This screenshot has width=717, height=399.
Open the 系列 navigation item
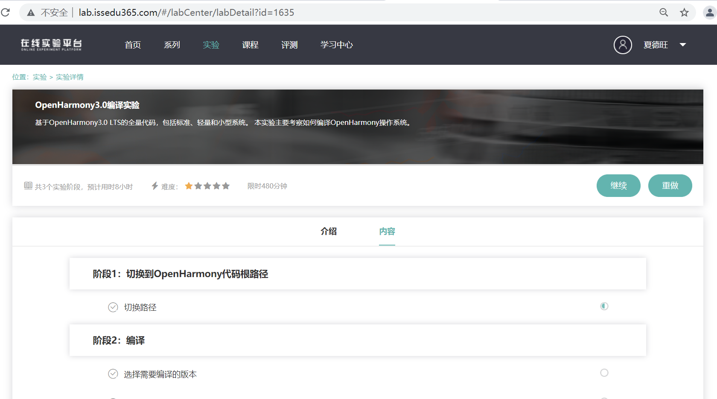(x=172, y=45)
